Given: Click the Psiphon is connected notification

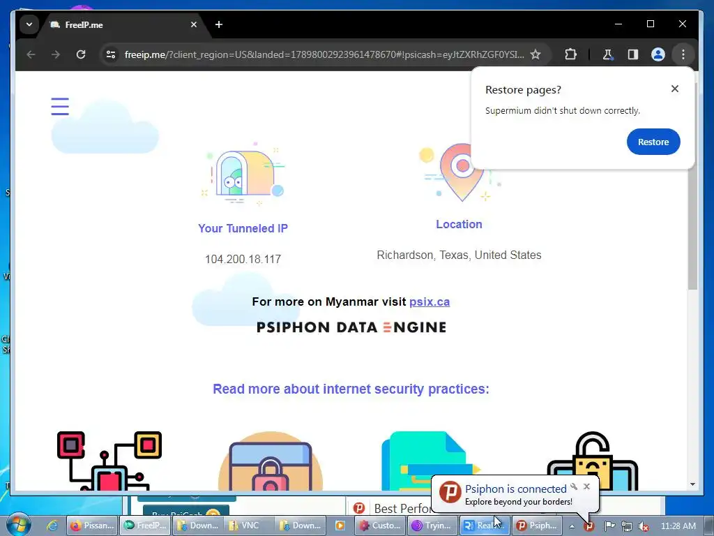Looking at the screenshot, I should 515,495.
